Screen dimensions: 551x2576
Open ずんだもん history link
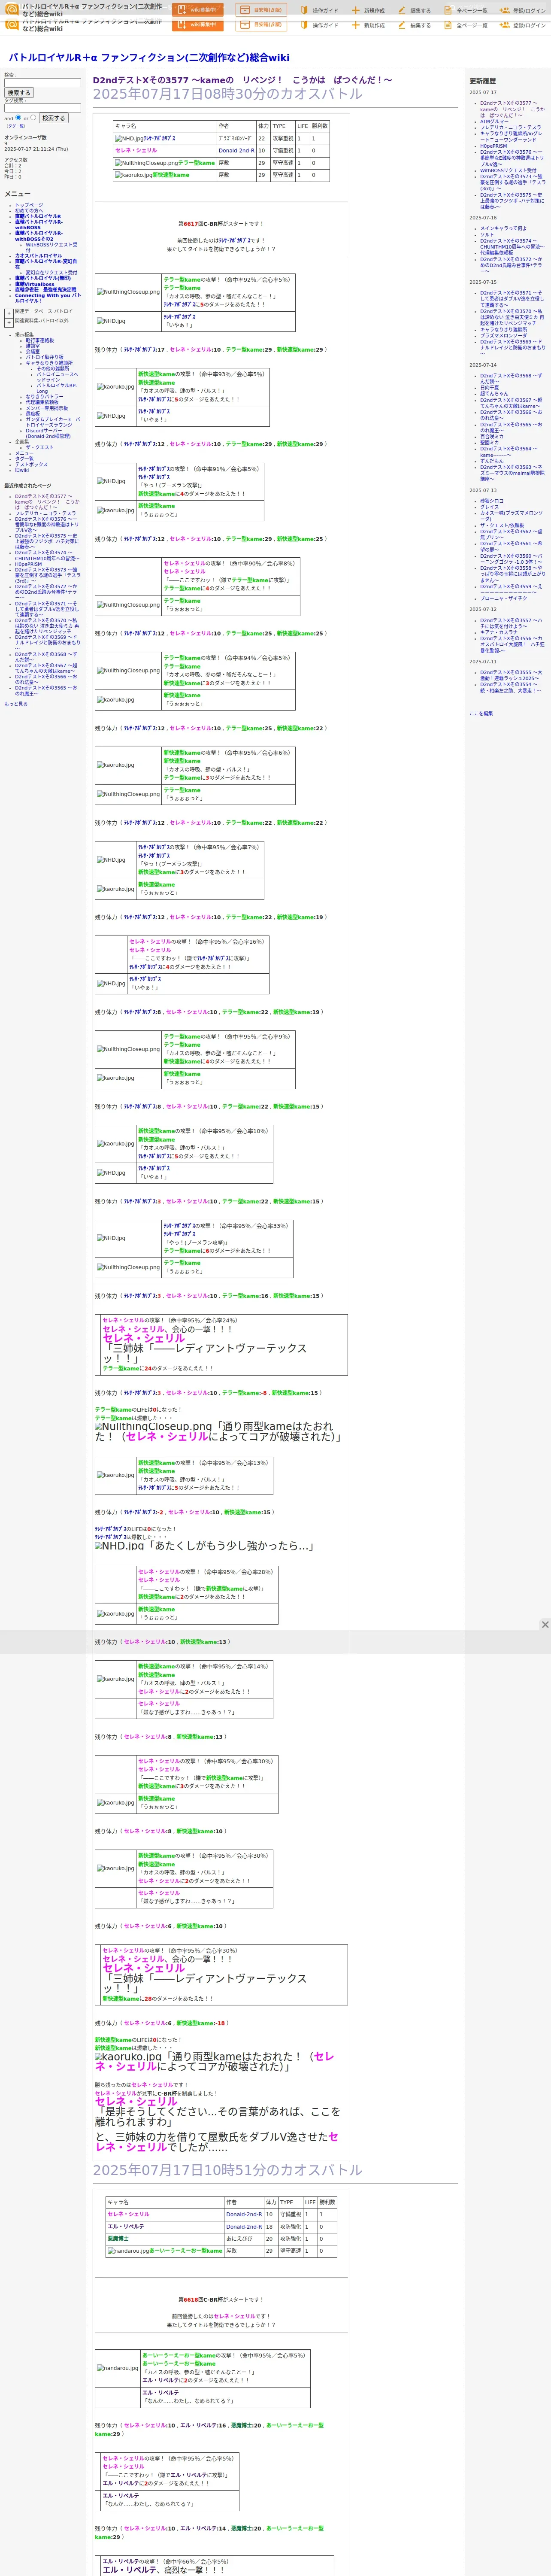(492, 461)
